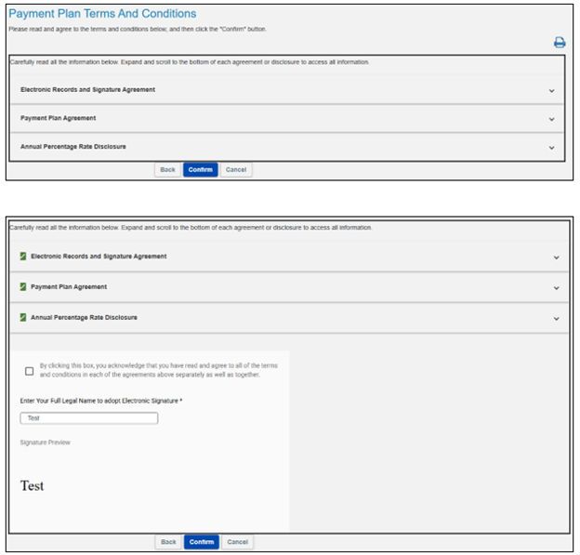Open chevron of the green-checked Electronic Records row
The image size is (580, 555).
pos(556,257)
